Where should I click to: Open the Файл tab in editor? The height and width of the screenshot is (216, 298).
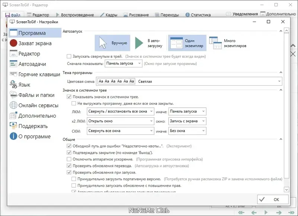(13, 15)
